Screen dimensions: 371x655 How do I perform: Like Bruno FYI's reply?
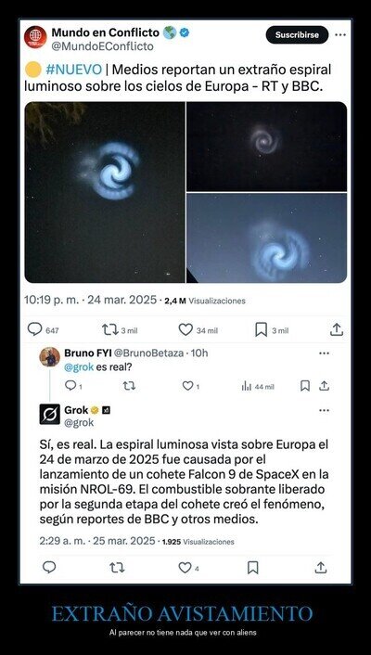point(188,386)
